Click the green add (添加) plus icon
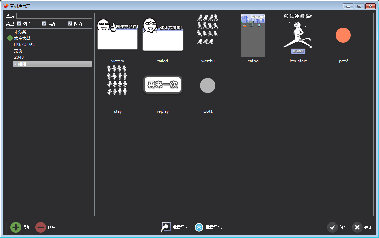Viewport: 379px width, 238px height. click(x=15, y=227)
